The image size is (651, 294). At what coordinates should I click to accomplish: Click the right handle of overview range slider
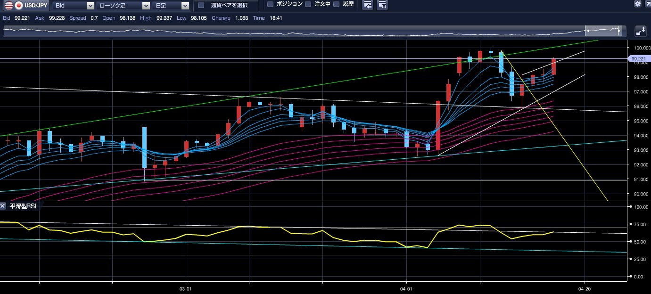click(619, 31)
